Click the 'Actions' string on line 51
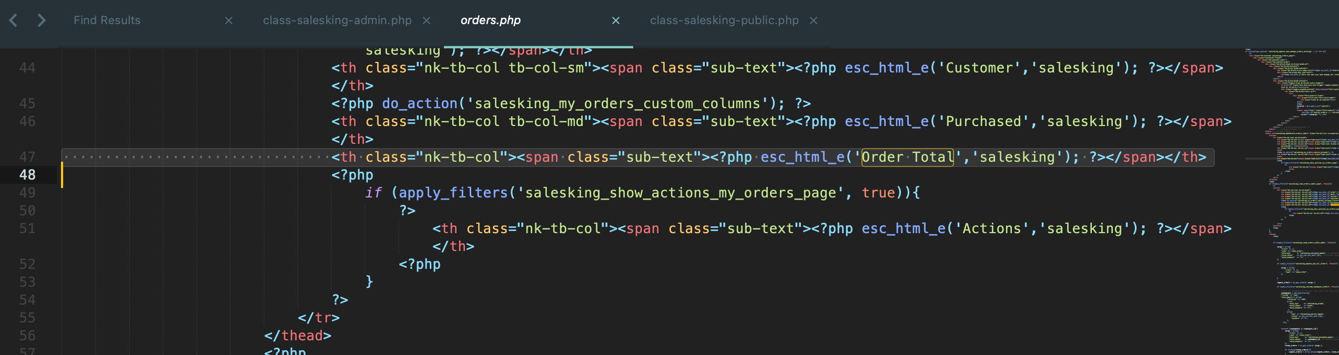Image resolution: width=1339 pixels, height=355 pixels. (991, 228)
